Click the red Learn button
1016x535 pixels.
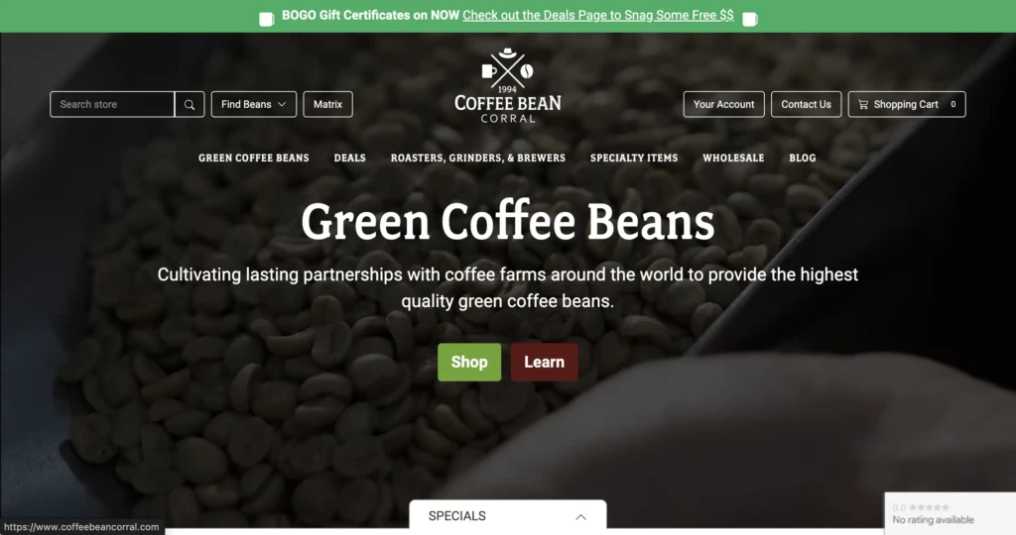click(545, 363)
